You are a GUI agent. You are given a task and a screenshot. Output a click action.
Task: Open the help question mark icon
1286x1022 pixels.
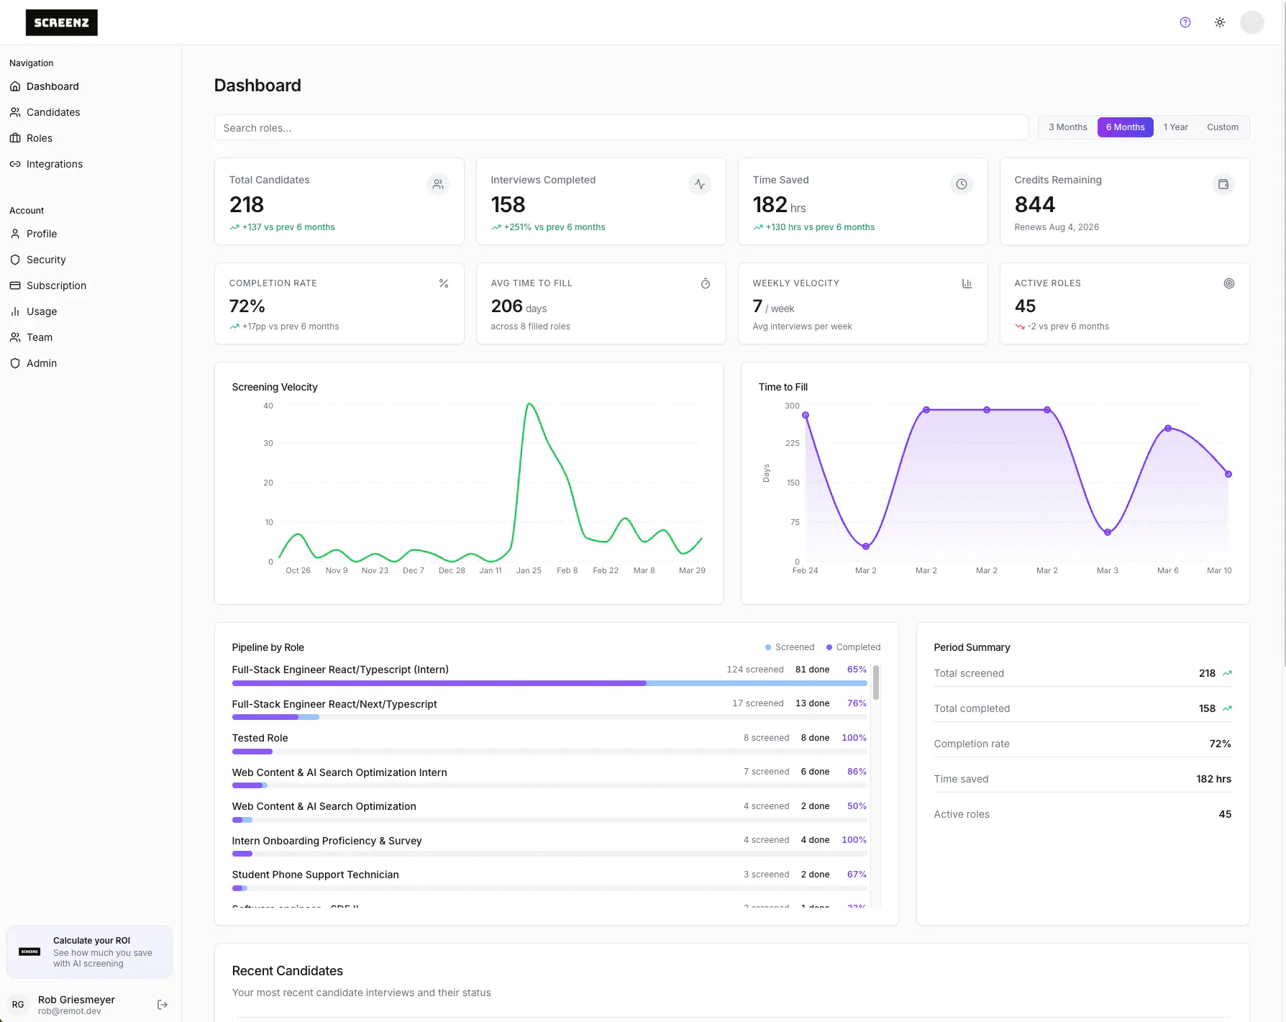(1185, 22)
